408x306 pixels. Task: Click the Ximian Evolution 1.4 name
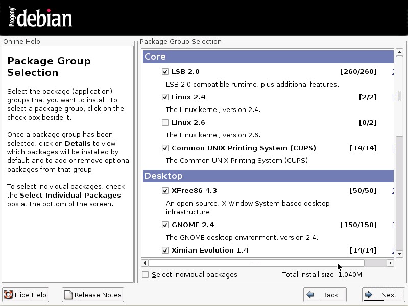[210, 250]
